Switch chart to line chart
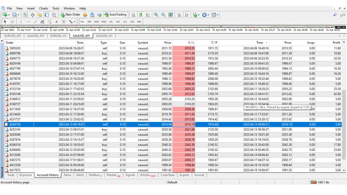Screen dimensions: 347x195 (148, 15)
